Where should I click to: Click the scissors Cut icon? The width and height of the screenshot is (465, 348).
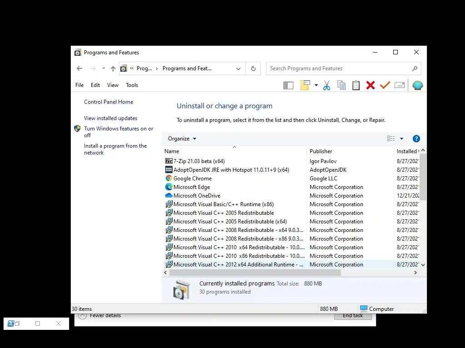click(326, 85)
